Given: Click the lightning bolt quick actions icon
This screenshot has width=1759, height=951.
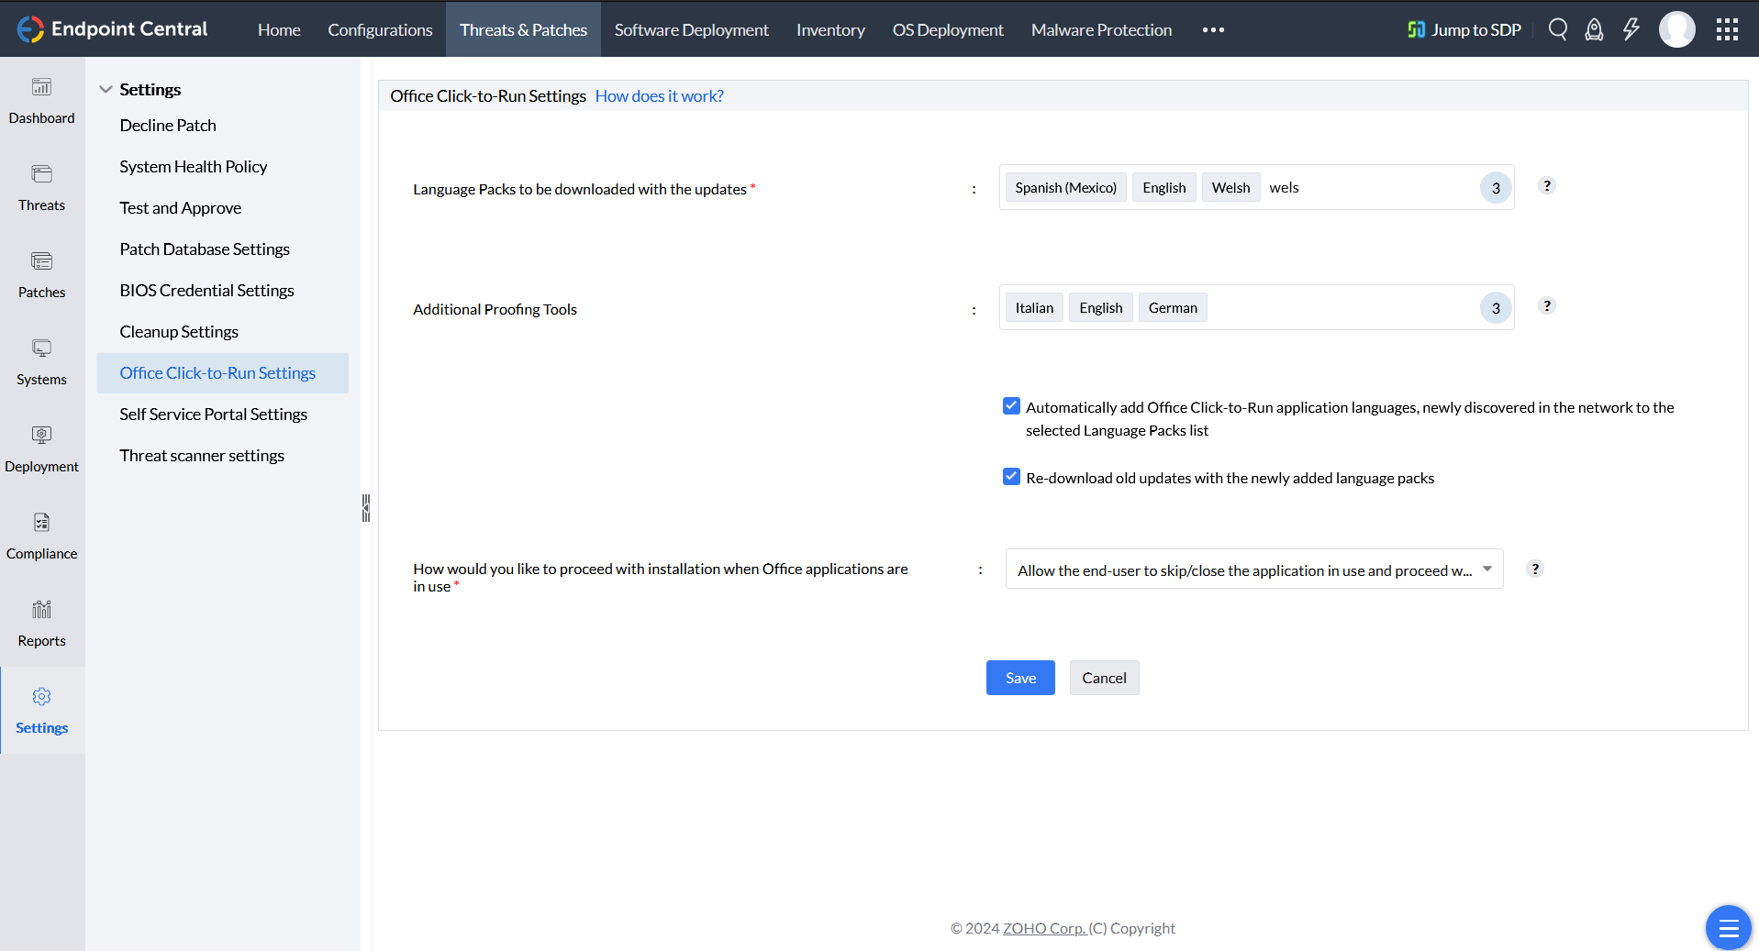Looking at the screenshot, I should click(1631, 29).
